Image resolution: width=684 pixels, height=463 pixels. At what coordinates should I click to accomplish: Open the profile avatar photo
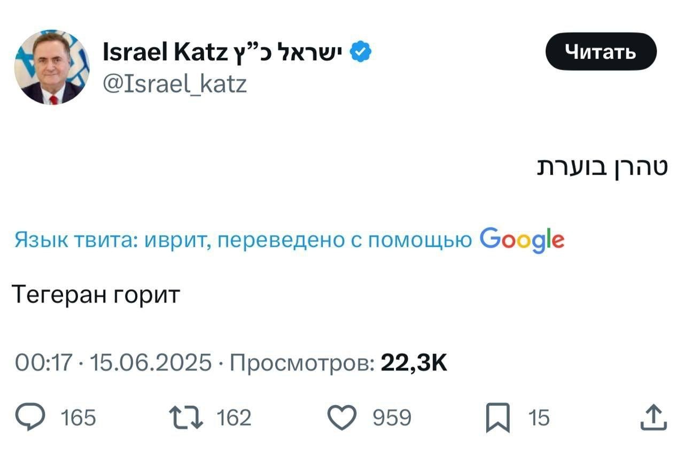point(51,67)
